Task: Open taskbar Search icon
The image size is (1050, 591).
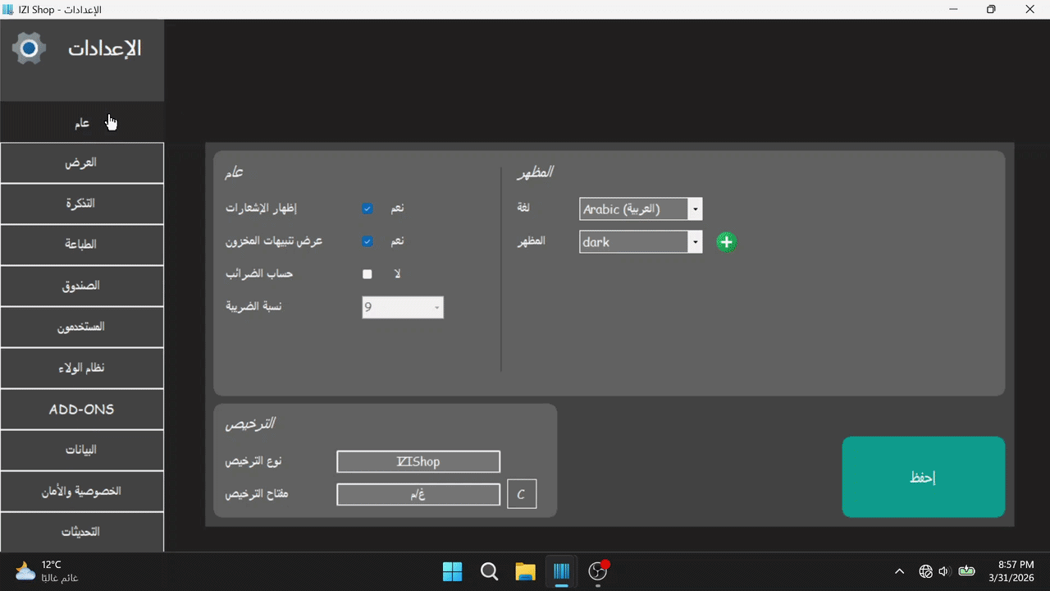Action: pos(489,571)
